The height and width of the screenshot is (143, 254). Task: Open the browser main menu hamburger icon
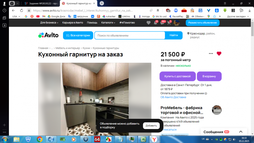(x=225, y=3)
